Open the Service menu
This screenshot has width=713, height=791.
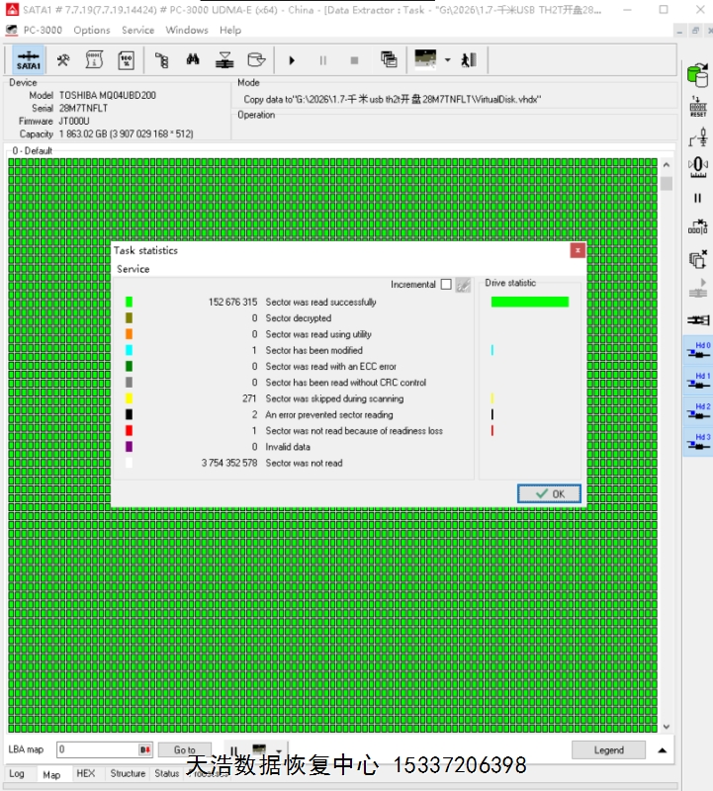click(x=137, y=30)
